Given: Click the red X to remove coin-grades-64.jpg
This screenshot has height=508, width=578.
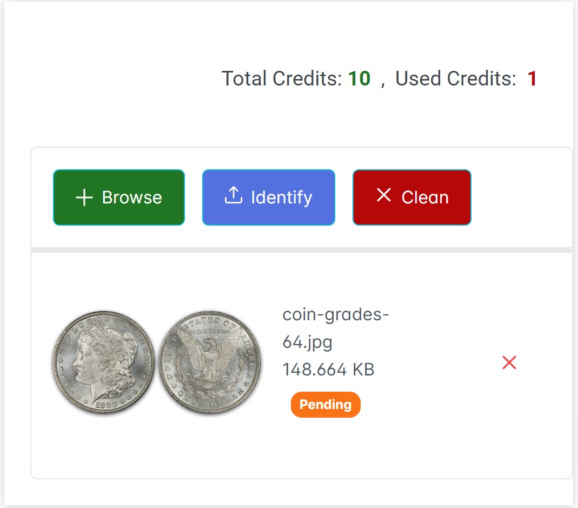Looking at the screenshot, I should [x=509, y=363].
